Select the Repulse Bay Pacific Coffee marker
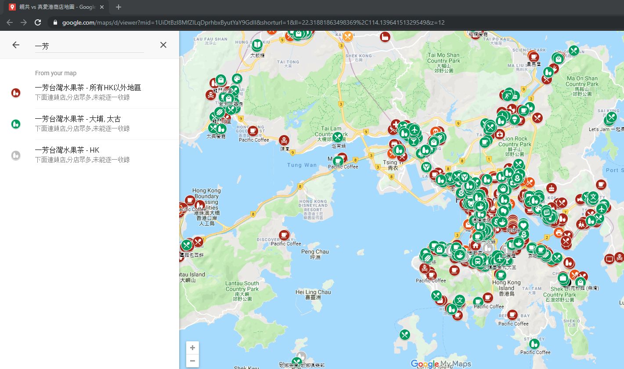This screenshot has height=369, width=624. coord(512,315)
